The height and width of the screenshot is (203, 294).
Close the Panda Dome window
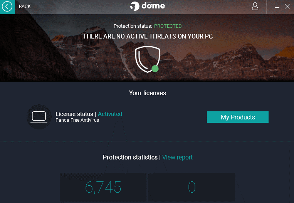(x=287, y=7)
